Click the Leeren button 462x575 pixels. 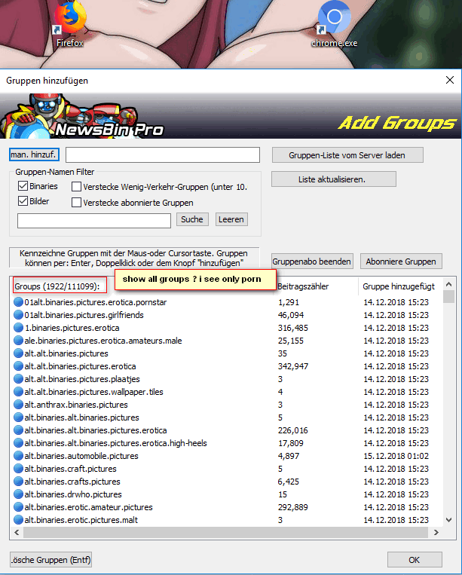[x=231, y=219]
